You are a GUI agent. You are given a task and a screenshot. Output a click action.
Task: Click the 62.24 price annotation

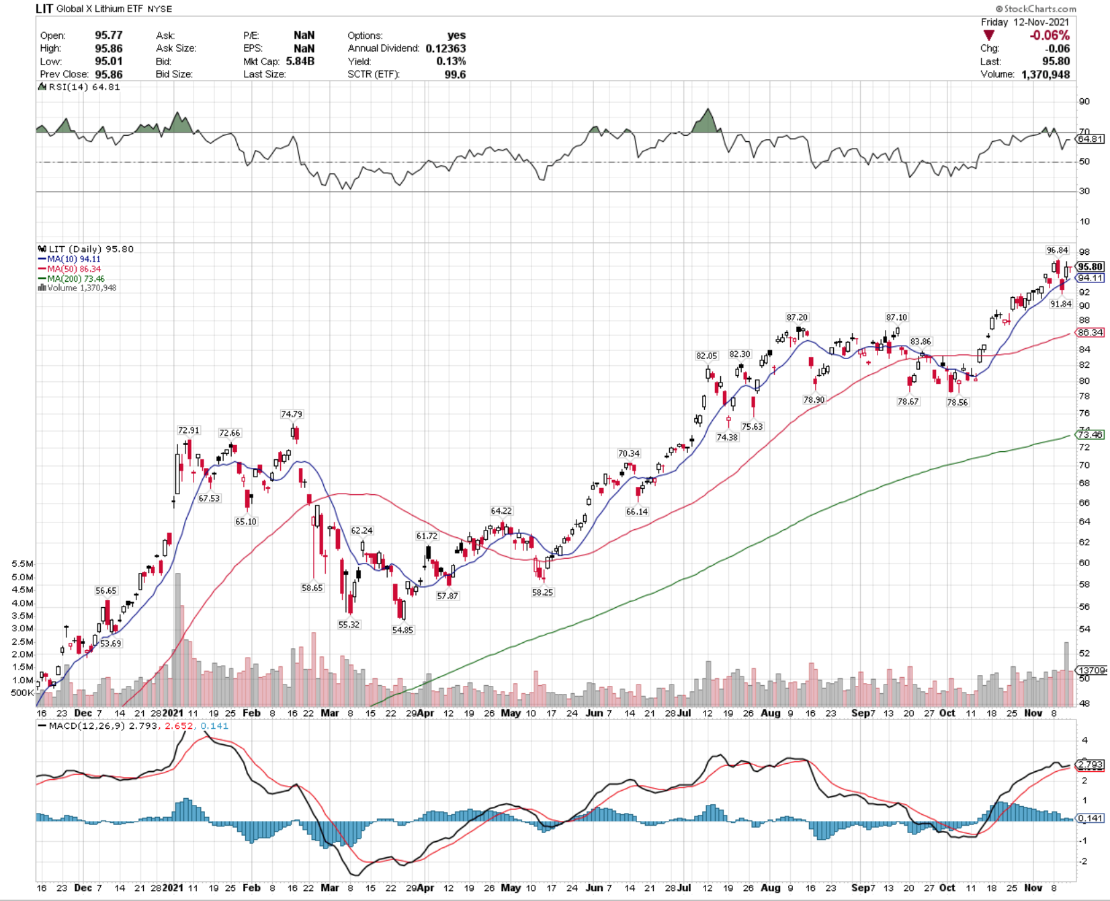pyautogui.click(x=361, y=531)
